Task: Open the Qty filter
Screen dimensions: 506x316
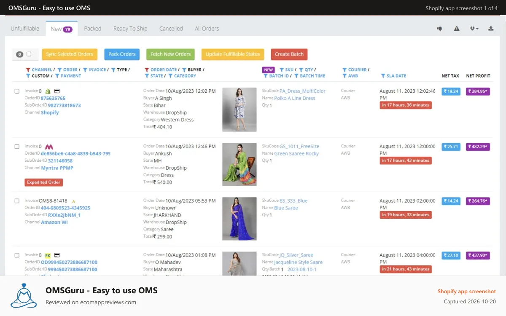Action: (306, 70)
